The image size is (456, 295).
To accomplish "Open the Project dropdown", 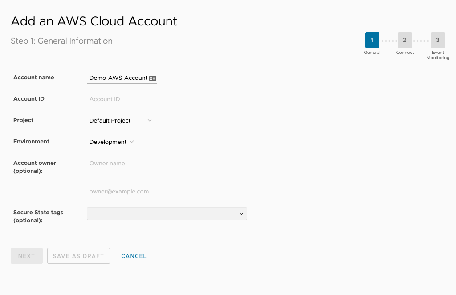I will [x=120, y=120].
